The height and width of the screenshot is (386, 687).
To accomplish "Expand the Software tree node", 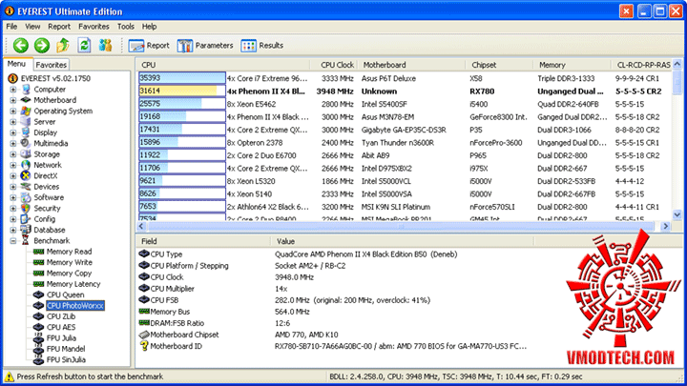I will (13, 197).
